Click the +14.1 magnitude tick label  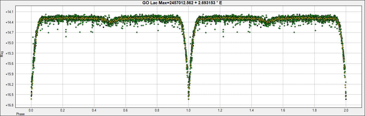pos(10,12)
